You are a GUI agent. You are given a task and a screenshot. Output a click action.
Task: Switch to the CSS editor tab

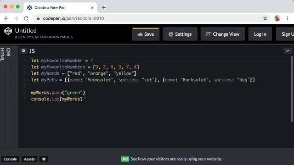click(8, 52)
